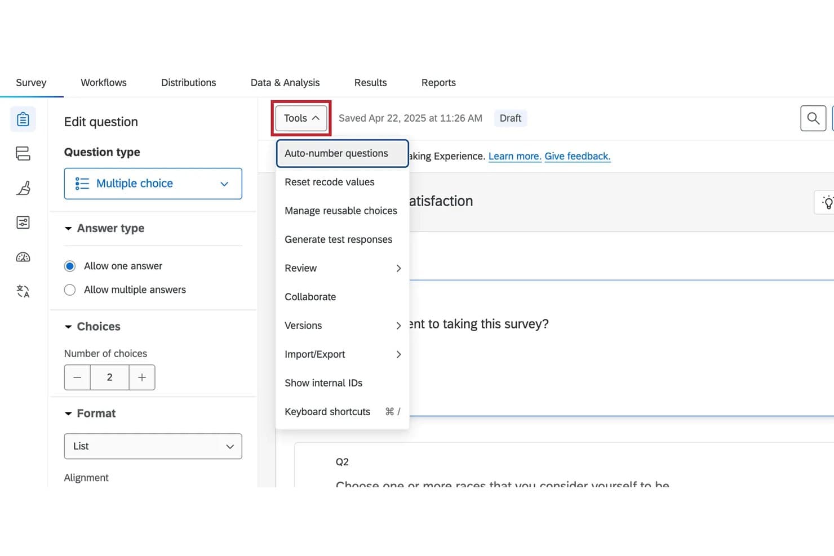The width and height of the screenshot is (834, 556).
Task: Switch to the Workflows tab
Action: coord(104,83)
